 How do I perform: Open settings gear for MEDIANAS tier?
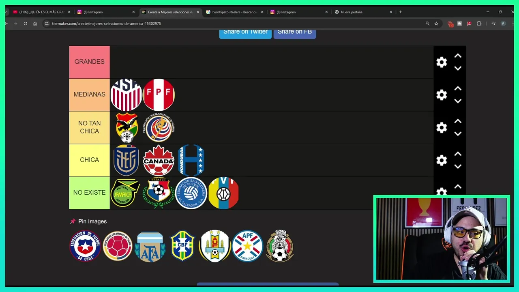[442, 95]
